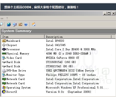116x97 pixels.
Task: Click the Operating System Windows flag icon
Action: point(4,87)
